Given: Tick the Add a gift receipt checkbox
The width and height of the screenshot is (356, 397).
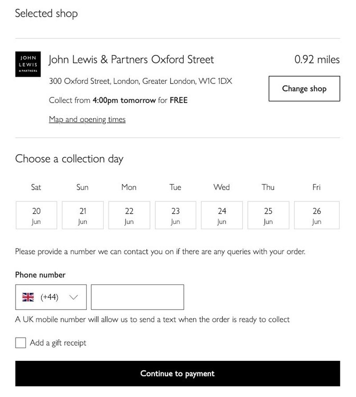Looking at the screenshot, I should click(20, 343).
